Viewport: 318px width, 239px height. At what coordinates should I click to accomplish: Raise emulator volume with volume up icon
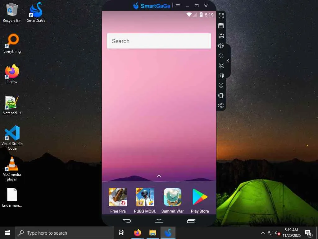[x=221, y=46]
